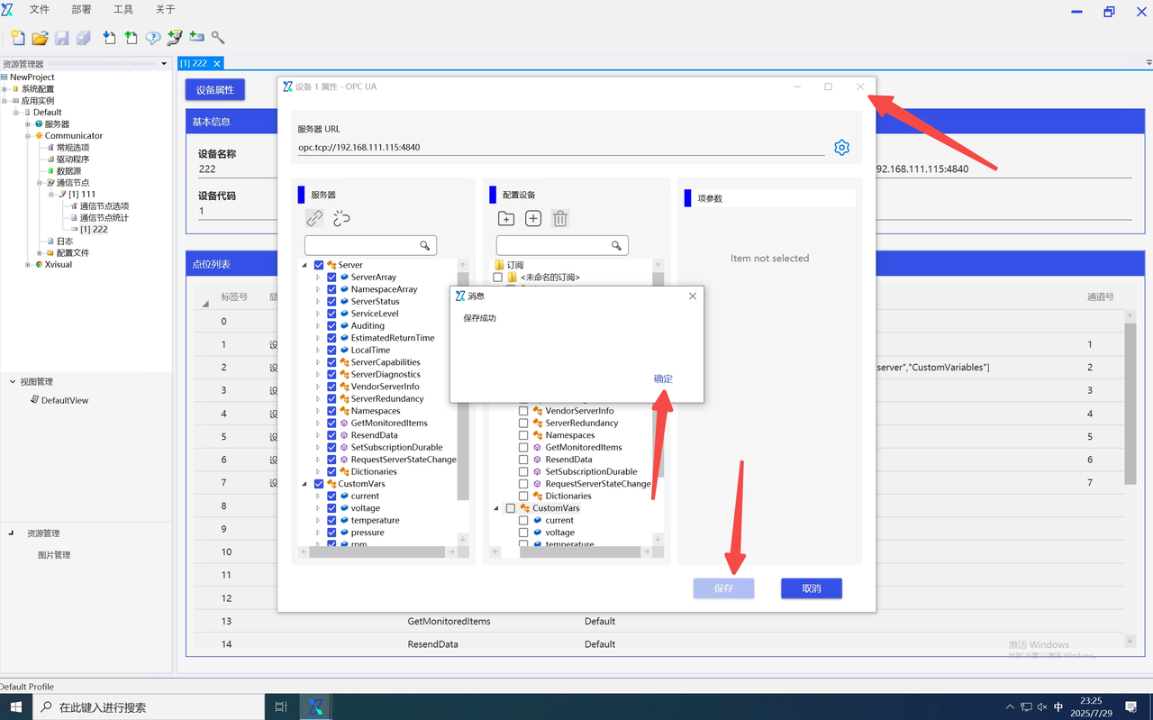Expand the 配置文件 node in the resource tree

pos(40,253)
